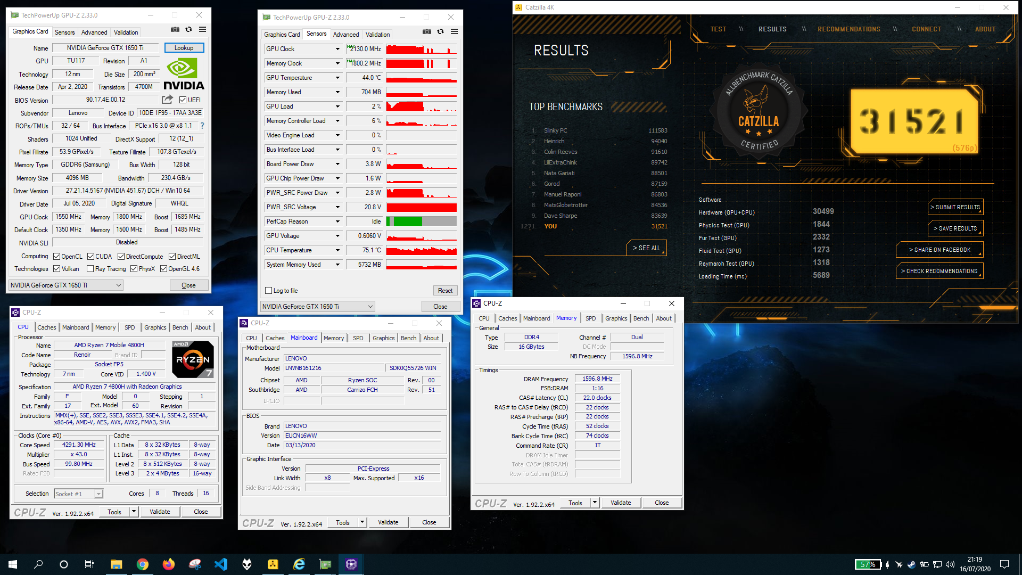1022x575 pixels.
Task: Toggle the DirectCompute checkbox
Action: (x=121, y=257)
